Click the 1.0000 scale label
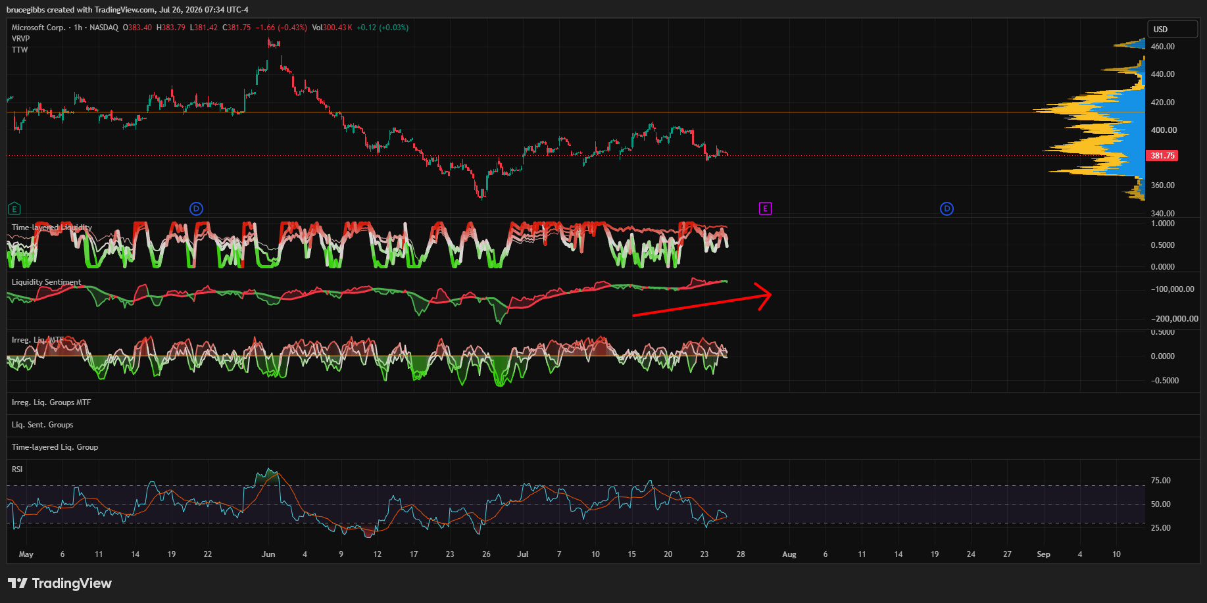The width and height of the screenshot is (1207, 603). [1162, 224]
